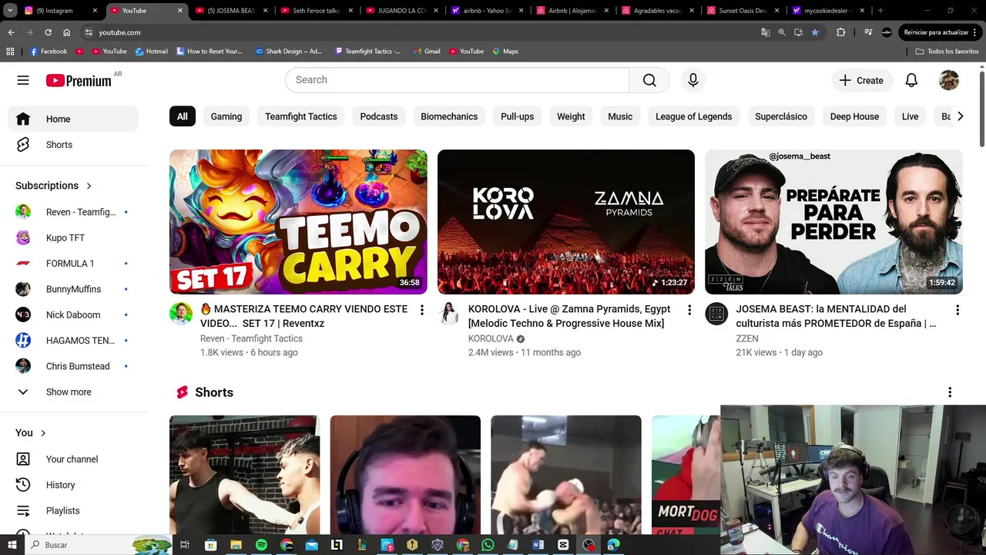Go to Home in the sidebar
This screenshot has height=555, width=986.
tap(73, 119)
